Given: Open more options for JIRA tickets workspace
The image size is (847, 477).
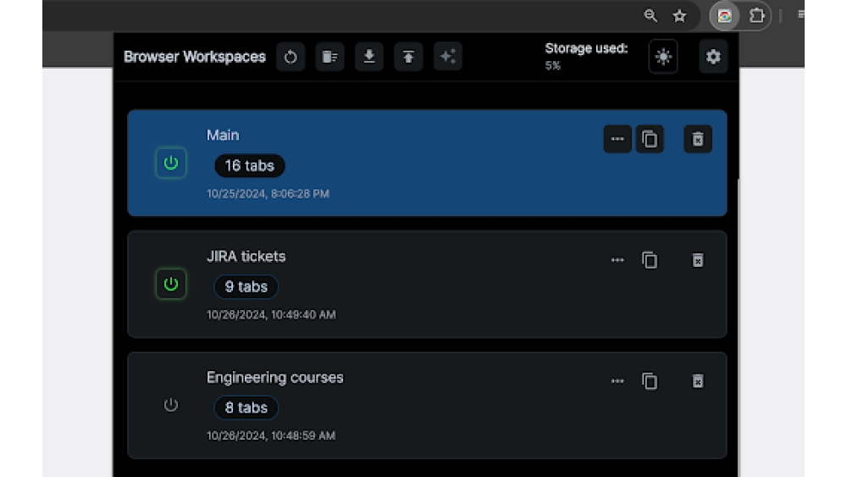Looking at the screenshot, I should (617, 260).
